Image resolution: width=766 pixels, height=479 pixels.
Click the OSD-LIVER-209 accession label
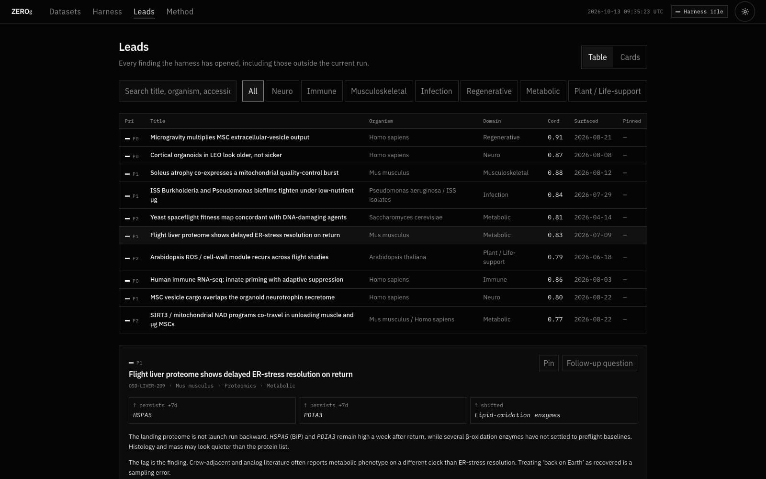tap(147, 386)
